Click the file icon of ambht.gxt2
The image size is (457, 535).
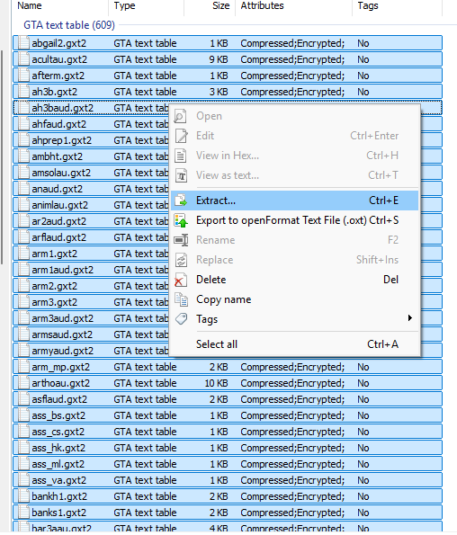(23, 156)
